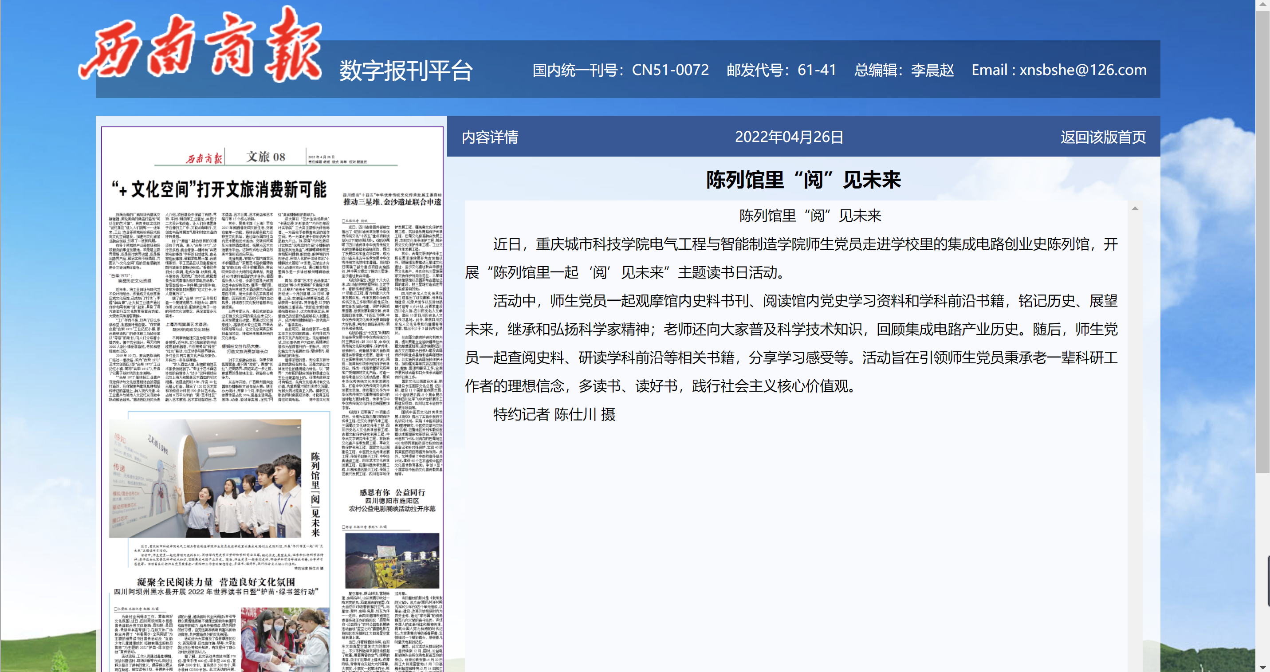Open 推动三星堆、金沙遗址联合申遗 article on page
The width and height of the screenshot is (1270, 672).
392,202
